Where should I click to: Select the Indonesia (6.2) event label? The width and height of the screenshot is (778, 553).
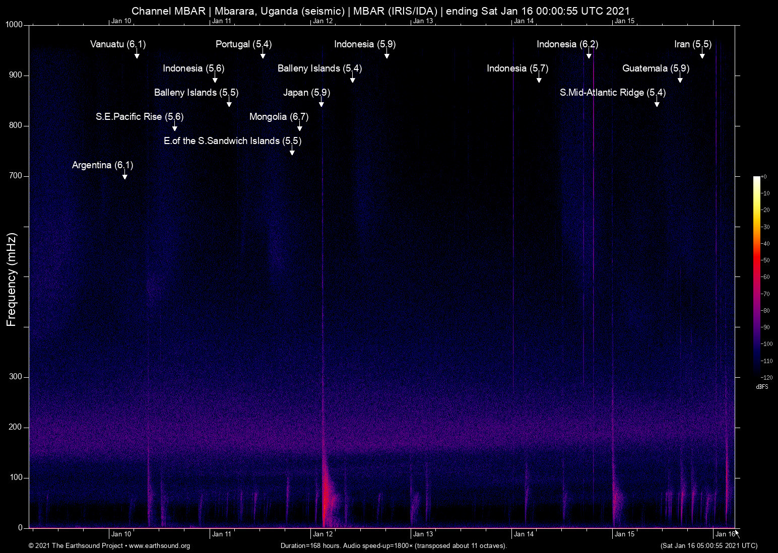567,44
